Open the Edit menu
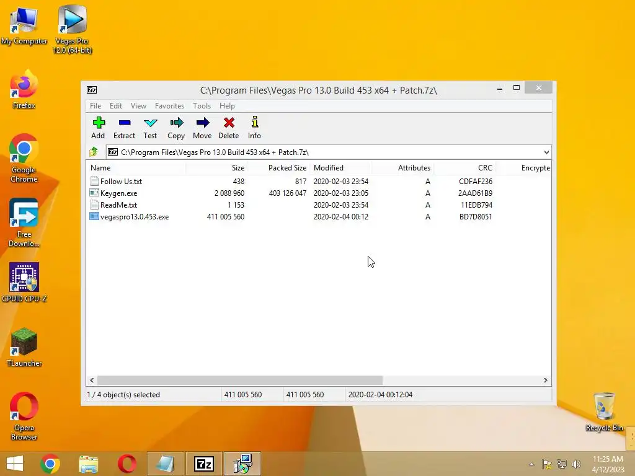The image size is (635, 476). [x=116, y=105]
